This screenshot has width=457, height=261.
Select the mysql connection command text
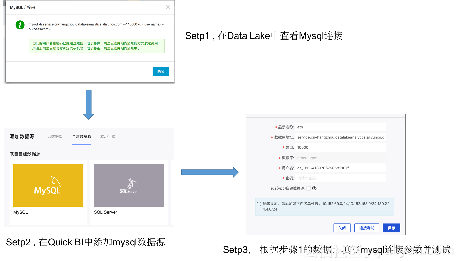[96, 27]
